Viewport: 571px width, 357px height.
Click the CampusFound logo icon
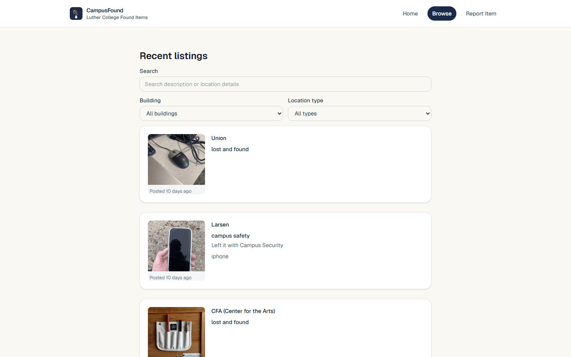point(76,13)
